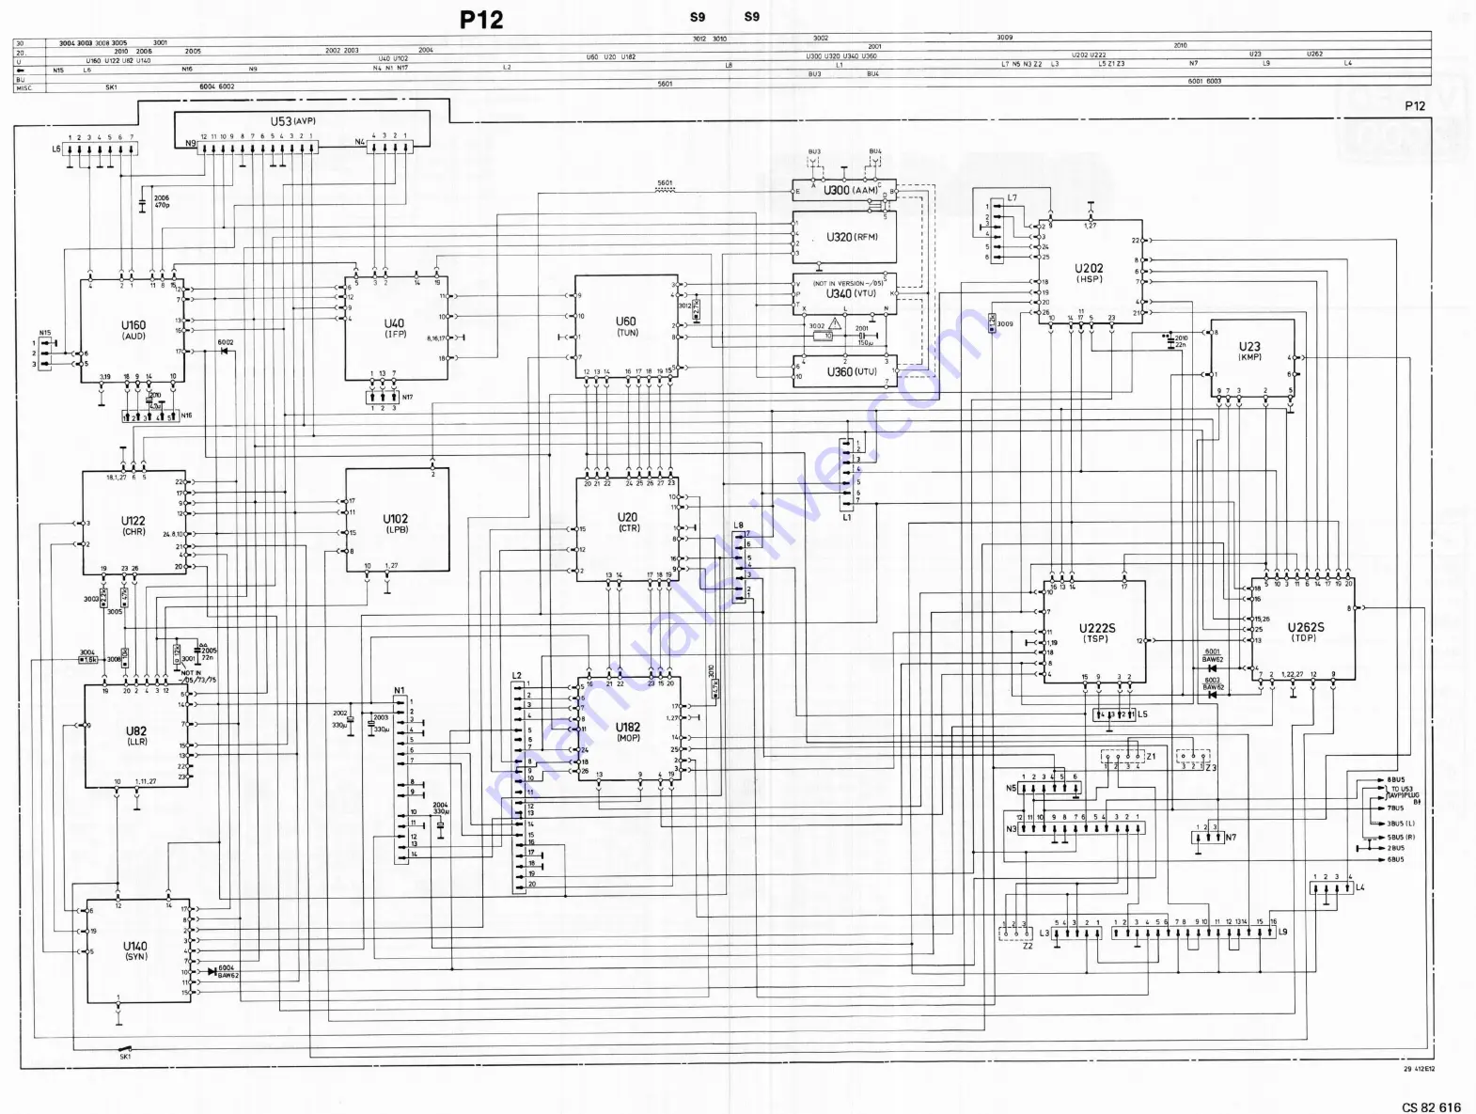Click the N7 connector label
This screenshot has width=1476, height=1114.
click(x=1231, y=837)
